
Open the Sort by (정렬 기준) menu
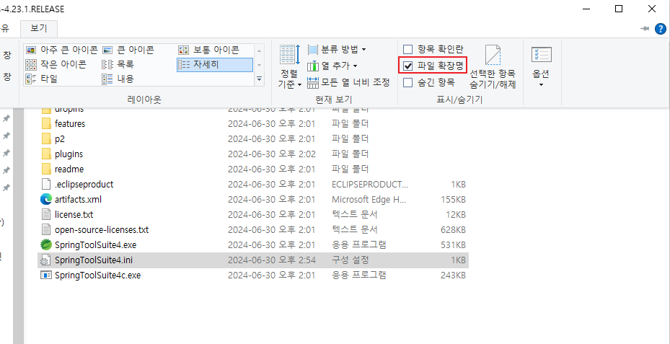tap(290, 66)
